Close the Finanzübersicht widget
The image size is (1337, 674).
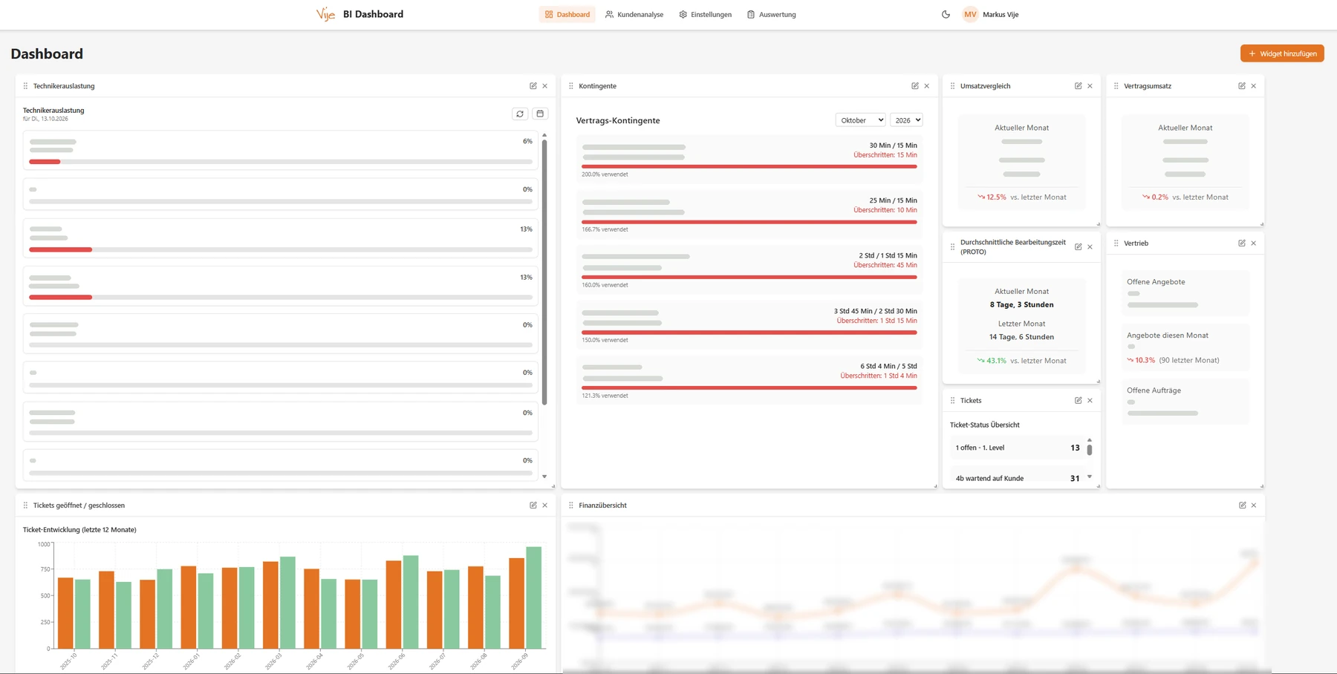(1254, 505)
